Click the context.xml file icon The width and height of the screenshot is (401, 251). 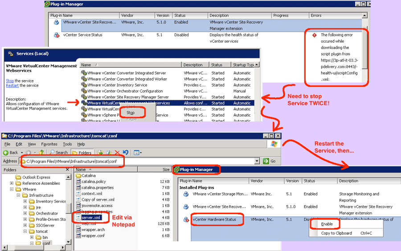(78, 194)
